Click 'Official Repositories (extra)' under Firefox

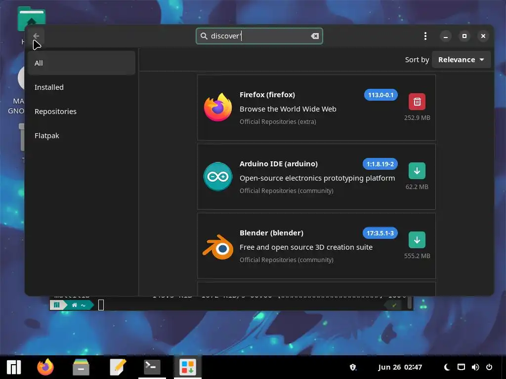click(278, 122)
